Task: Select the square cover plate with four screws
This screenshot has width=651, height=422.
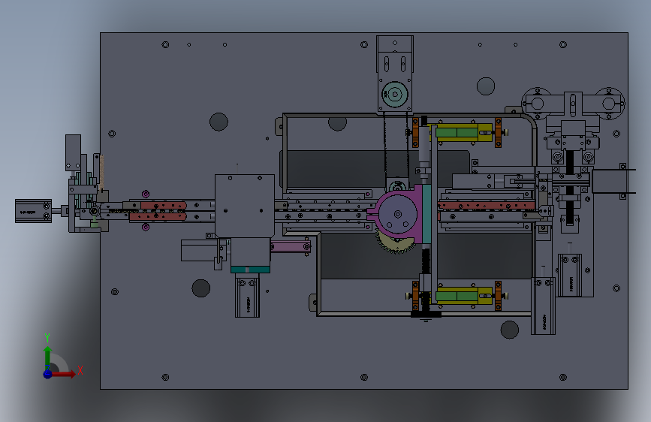Action: pos(245,206)
